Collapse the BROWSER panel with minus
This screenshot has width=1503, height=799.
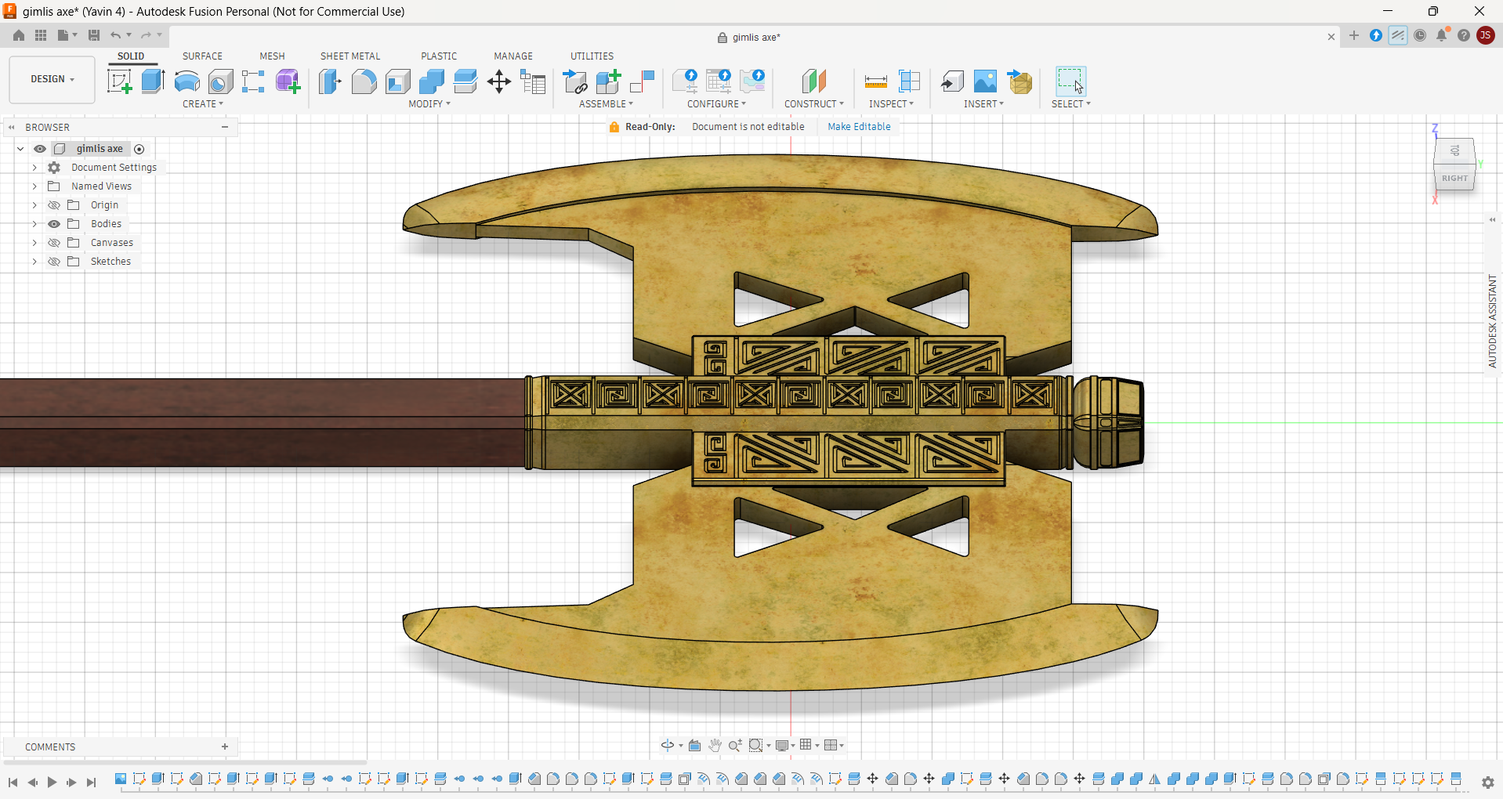click(225, 127)
